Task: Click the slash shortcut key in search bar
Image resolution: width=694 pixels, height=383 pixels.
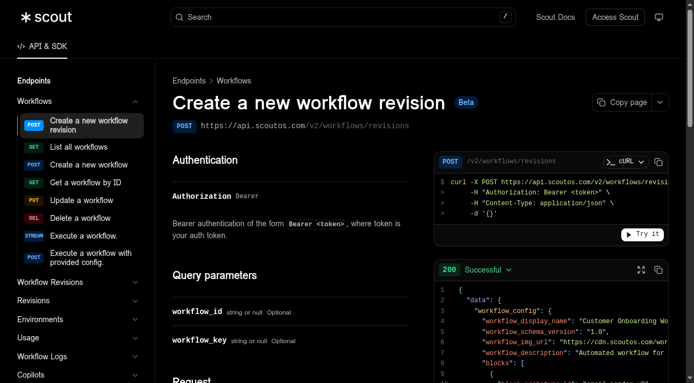Action: coord(505,17)
